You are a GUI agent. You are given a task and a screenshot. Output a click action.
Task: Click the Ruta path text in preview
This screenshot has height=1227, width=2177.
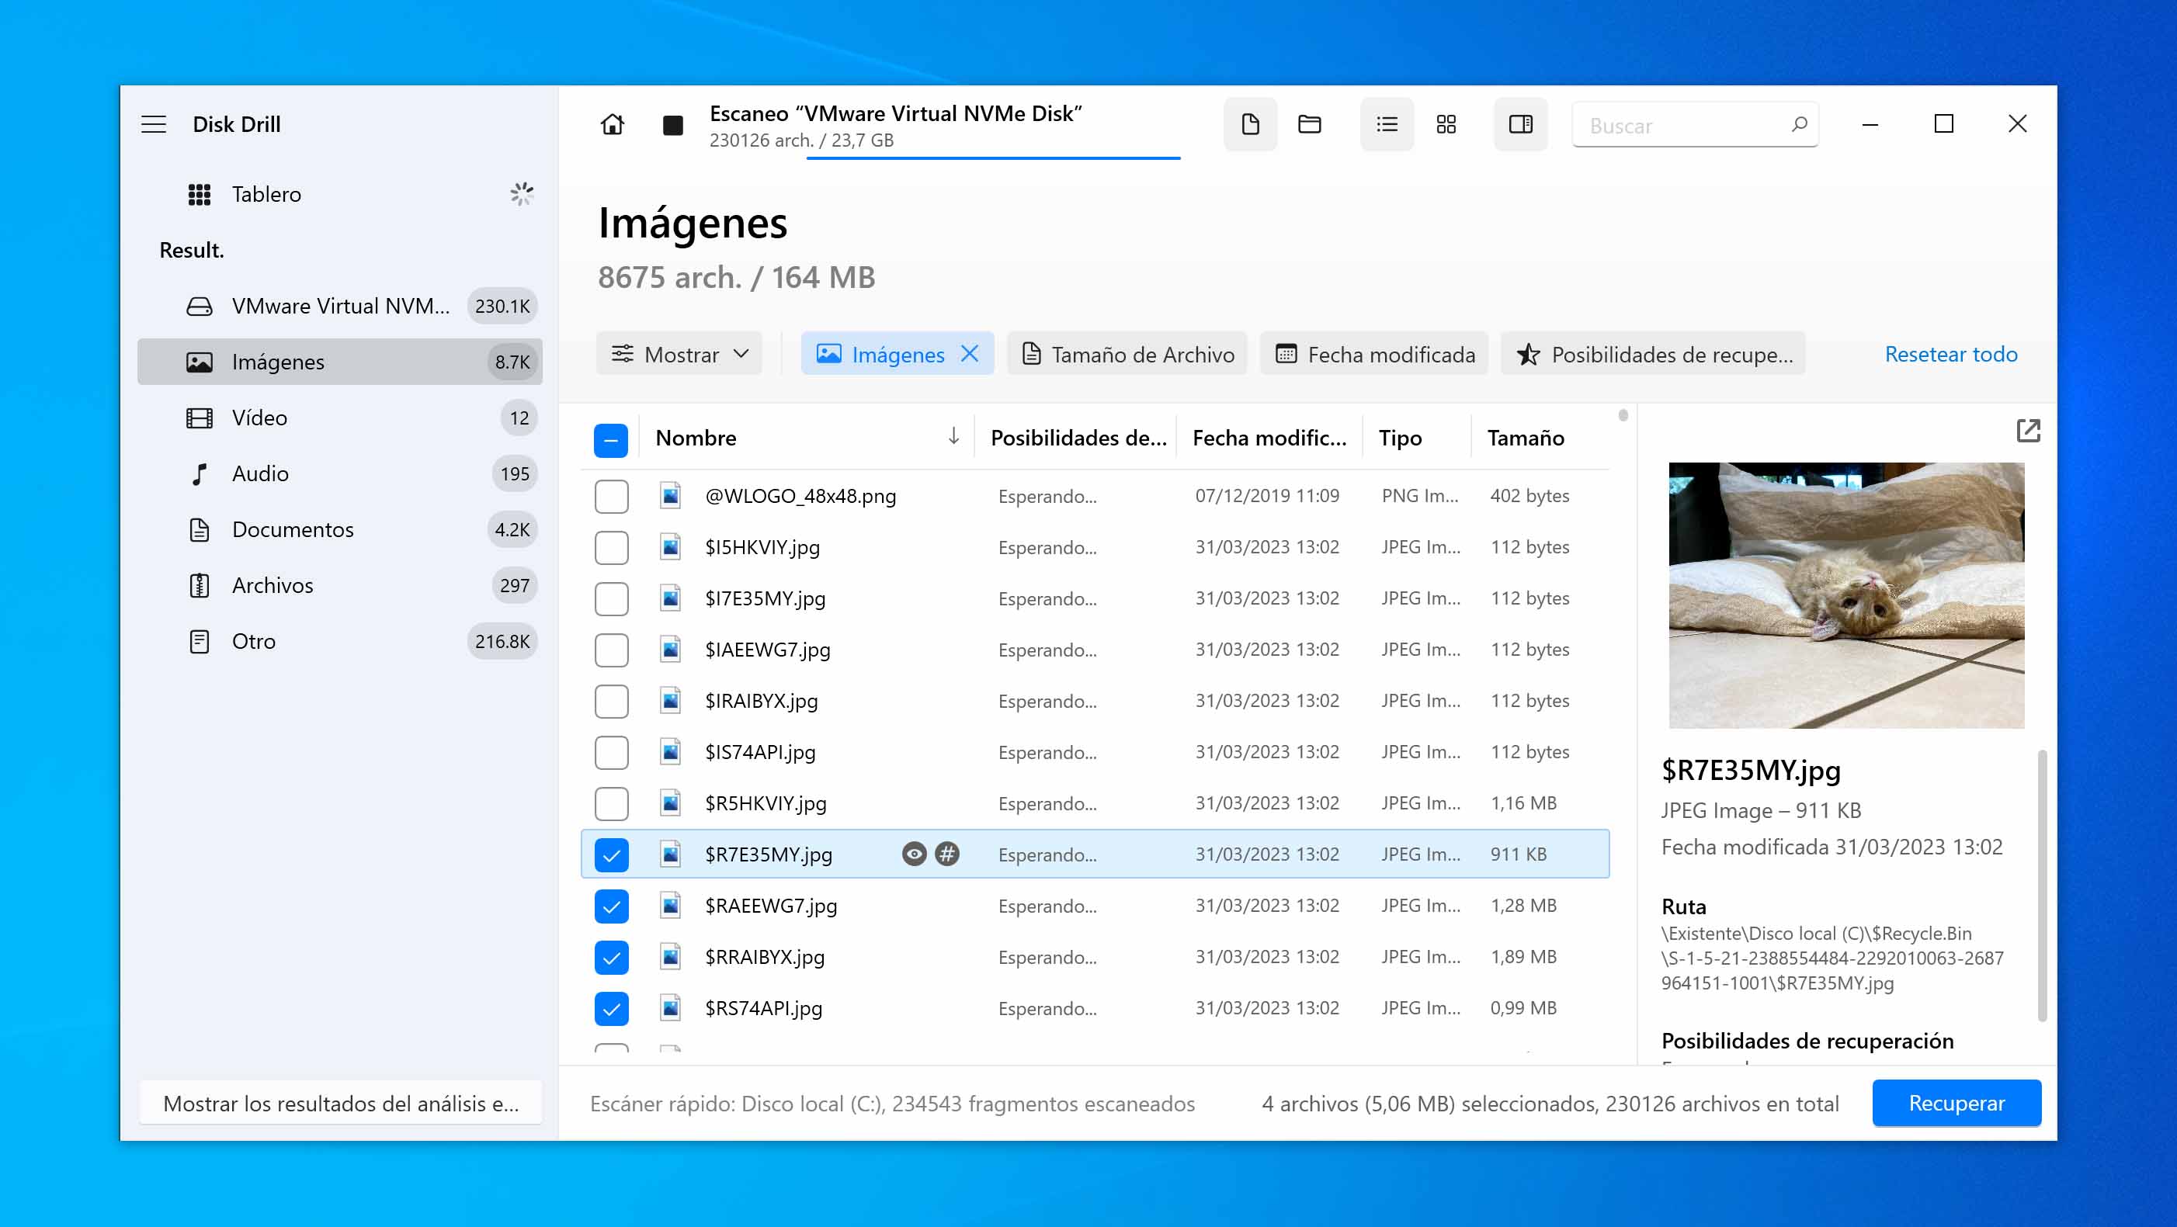click(x=1832, y=958)
